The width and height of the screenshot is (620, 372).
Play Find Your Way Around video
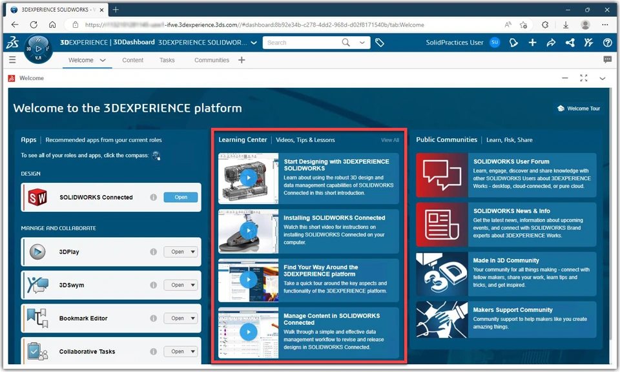248,280
